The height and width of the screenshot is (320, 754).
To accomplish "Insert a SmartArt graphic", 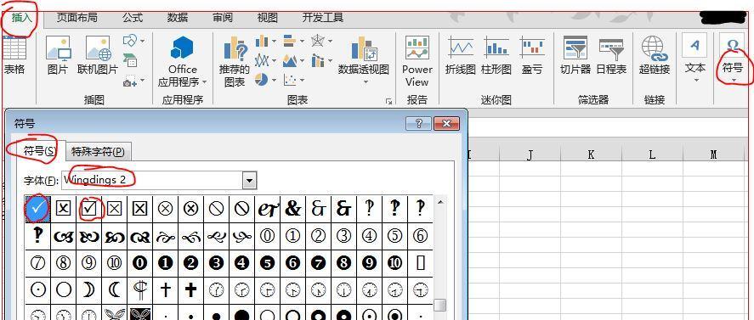I will point(130,60).
